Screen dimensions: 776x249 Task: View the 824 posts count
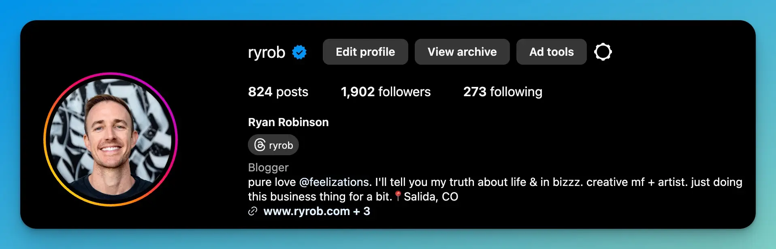click(x=278, y=92)
